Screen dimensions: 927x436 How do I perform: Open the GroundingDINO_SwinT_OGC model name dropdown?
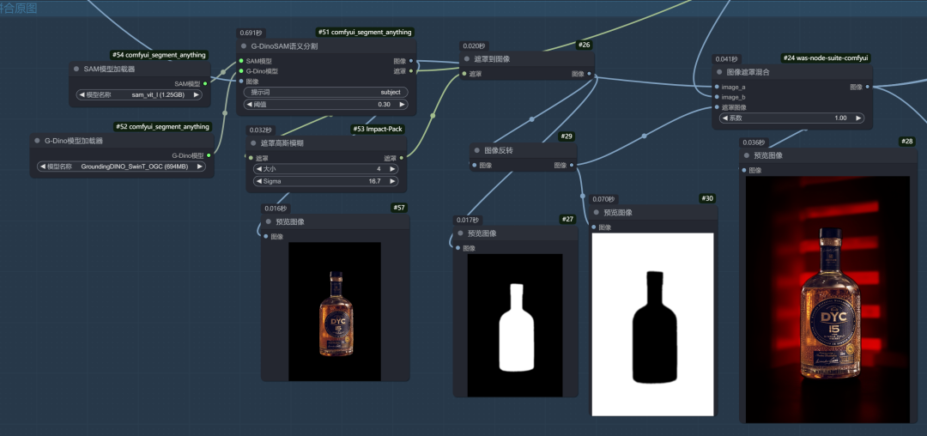[122, 167]
